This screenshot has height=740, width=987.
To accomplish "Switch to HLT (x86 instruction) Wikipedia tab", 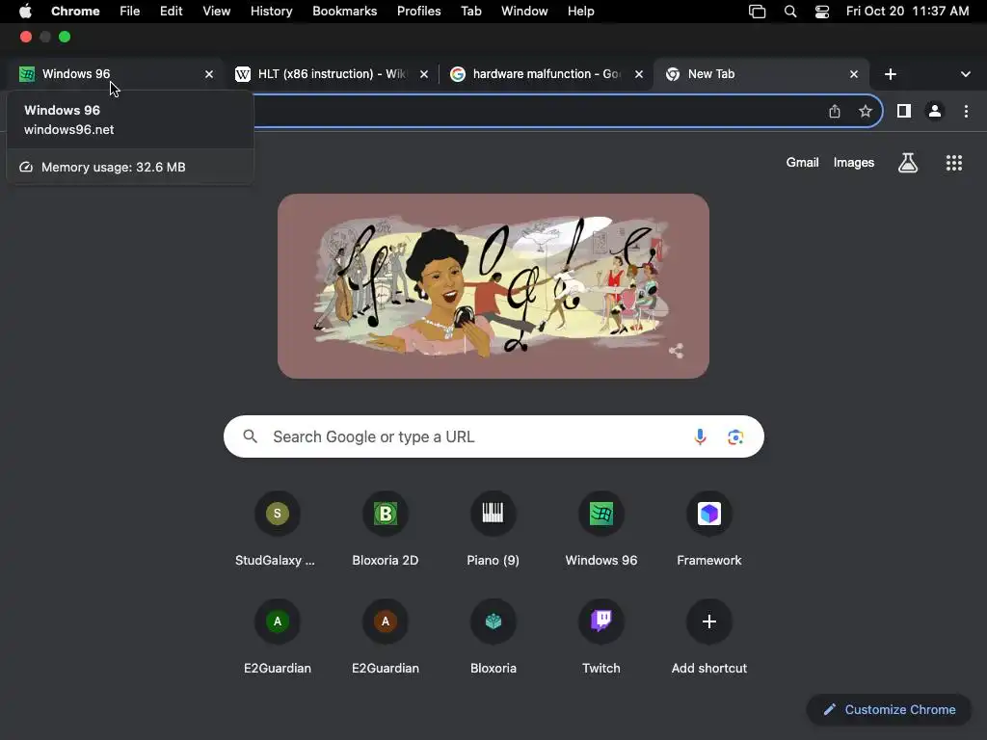I will (x=332, y=74).
